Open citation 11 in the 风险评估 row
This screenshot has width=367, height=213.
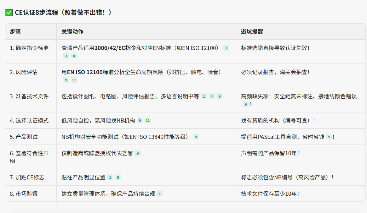74,80
